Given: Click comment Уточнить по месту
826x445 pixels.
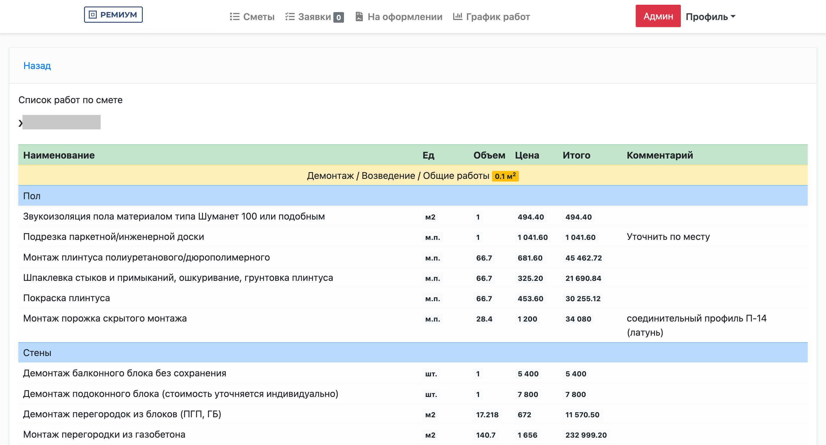Looking at the screenshot, I should point(668,237).
